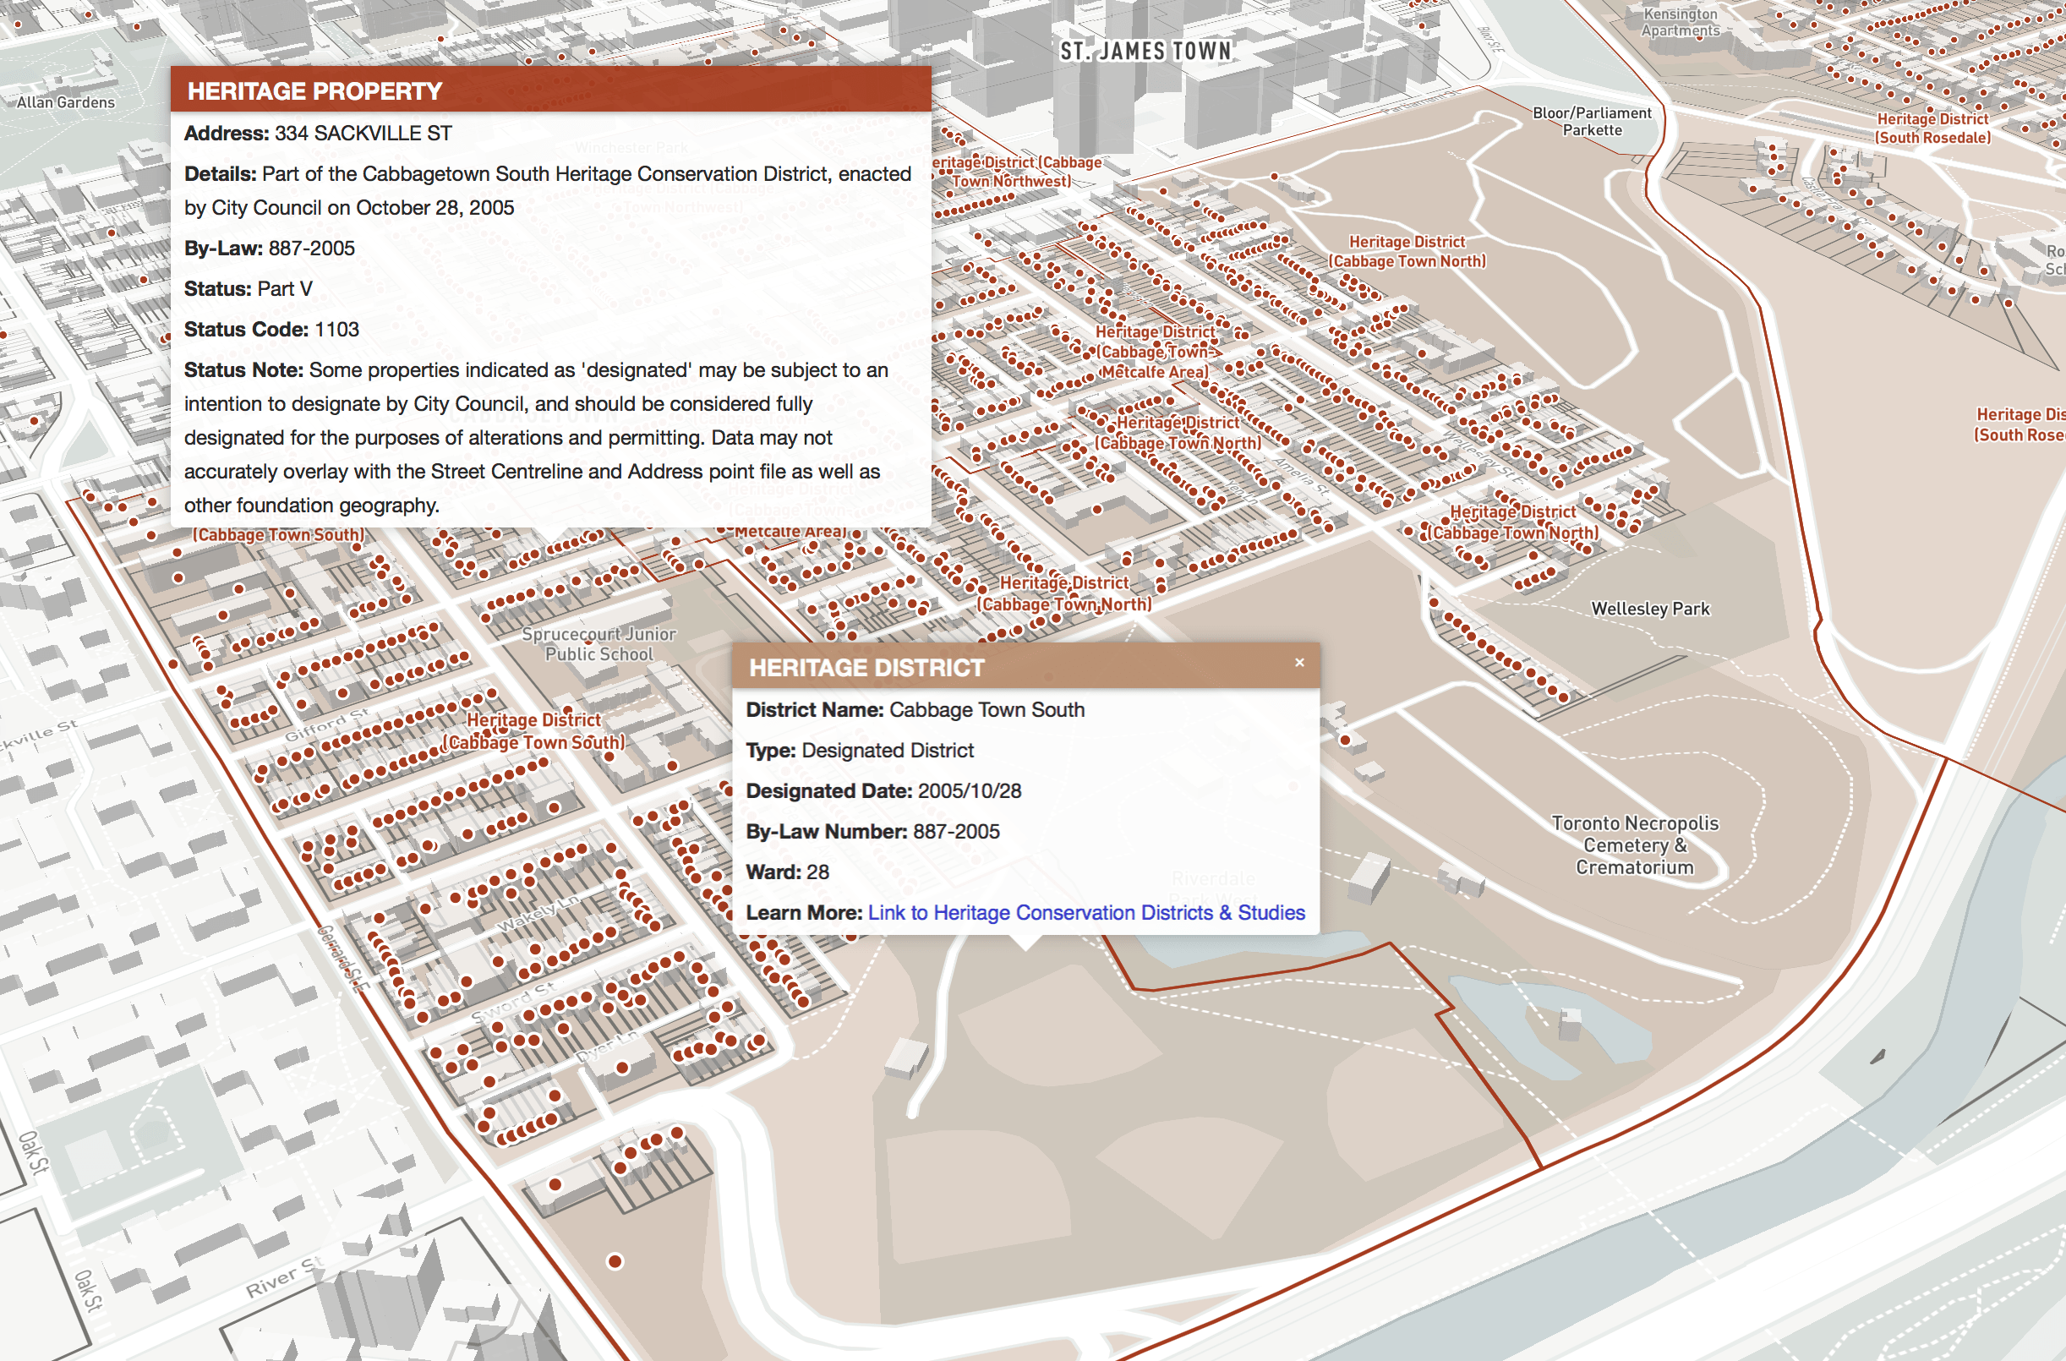Open Link to Heritage Conservation Districts & Studies
2066x1361 pixels.
tap(1086, 912)
